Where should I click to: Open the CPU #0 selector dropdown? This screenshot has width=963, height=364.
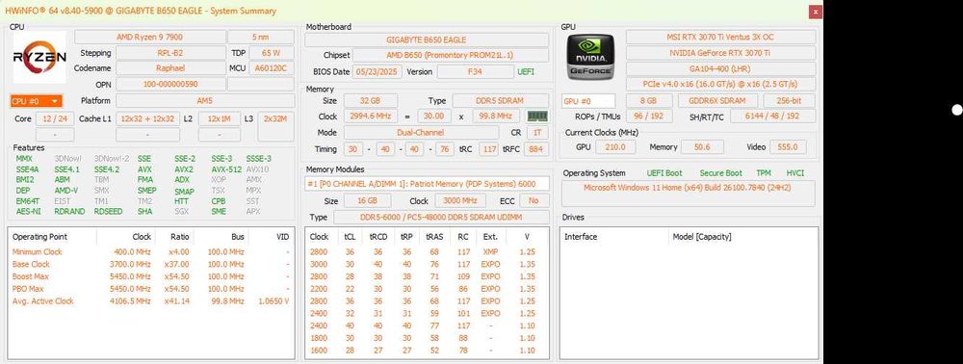coord(37,101)
